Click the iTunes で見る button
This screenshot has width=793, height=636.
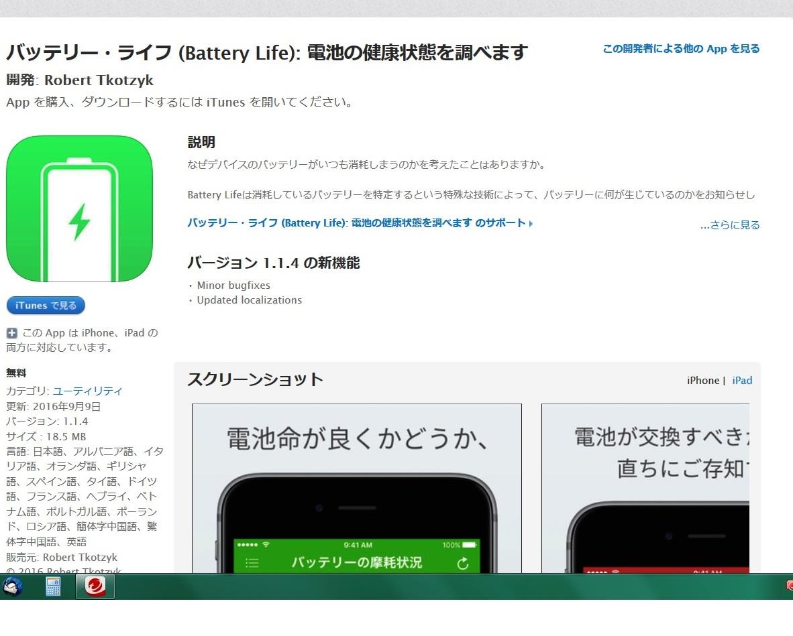tap(46, 306)
